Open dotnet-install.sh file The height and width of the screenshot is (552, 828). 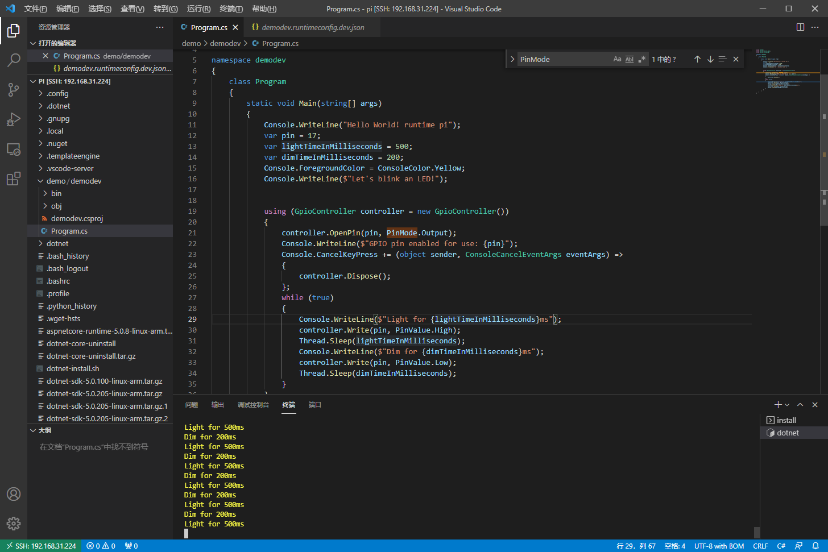100,368
